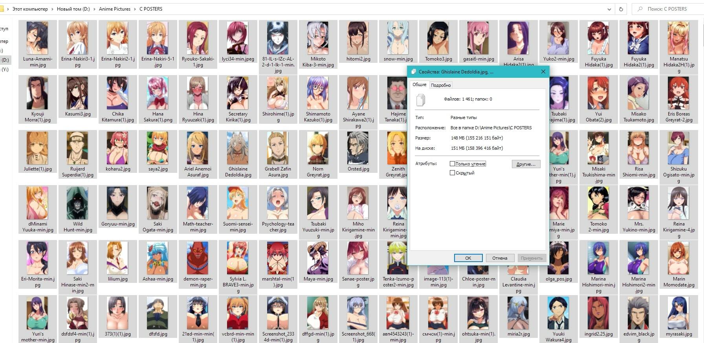
Task: Click the refresh icon in address bar
Action: [x=621, y=9]
